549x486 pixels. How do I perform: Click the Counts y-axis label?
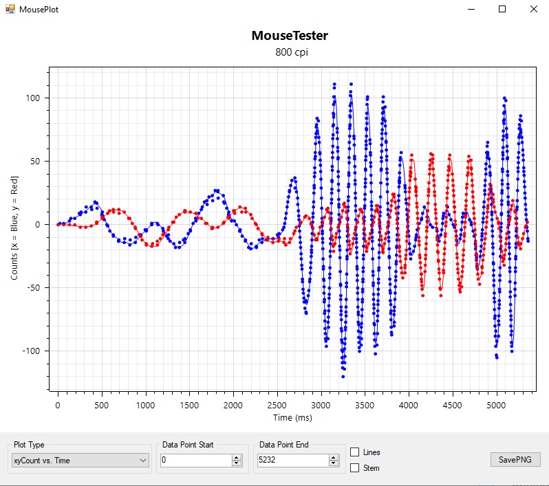[x=14, y=225]
